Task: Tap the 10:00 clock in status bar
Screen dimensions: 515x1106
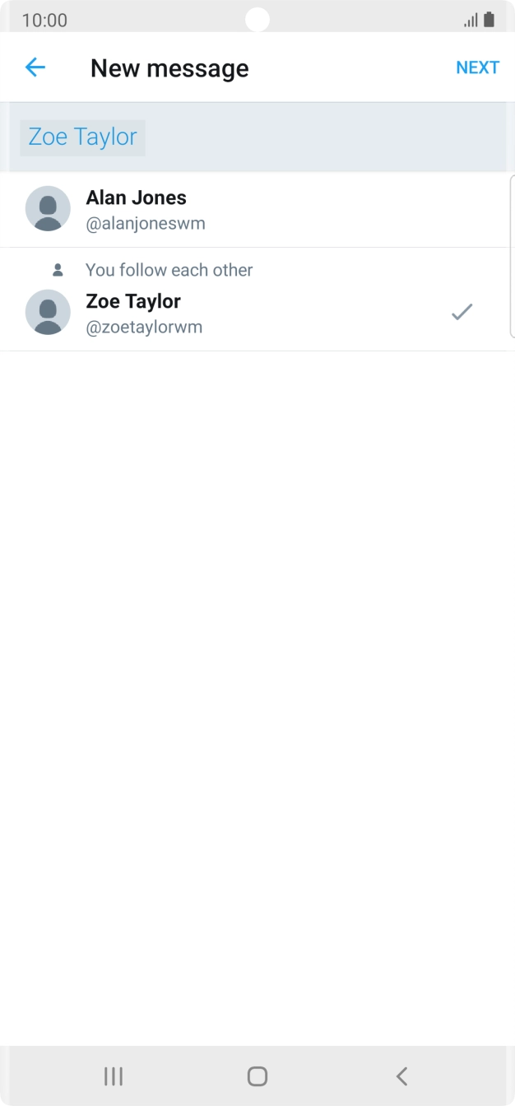Action: coord(44,20)
